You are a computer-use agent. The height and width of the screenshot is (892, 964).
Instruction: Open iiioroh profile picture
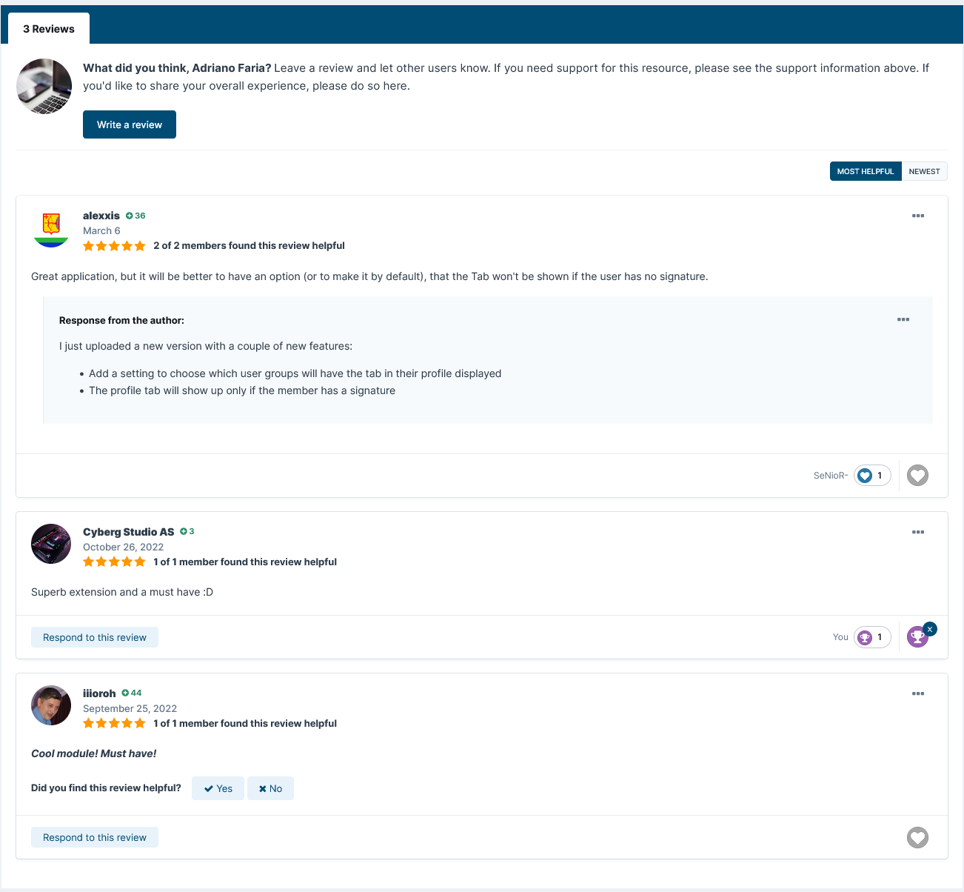(x=51, y=705)
